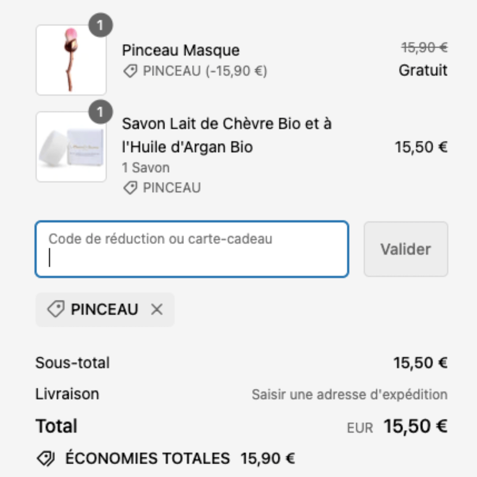
Task: Remove the applied PINCEAU discount code
Action: [157, 310]
